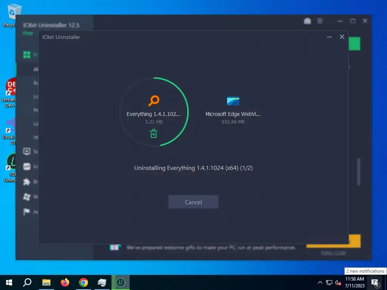Click the '3.21 MB' size text
The height and width of the screenshot is (290, 387).
tap(153, 122)
